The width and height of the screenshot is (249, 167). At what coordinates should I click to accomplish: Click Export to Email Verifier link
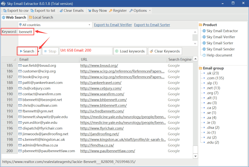point(113,25)
